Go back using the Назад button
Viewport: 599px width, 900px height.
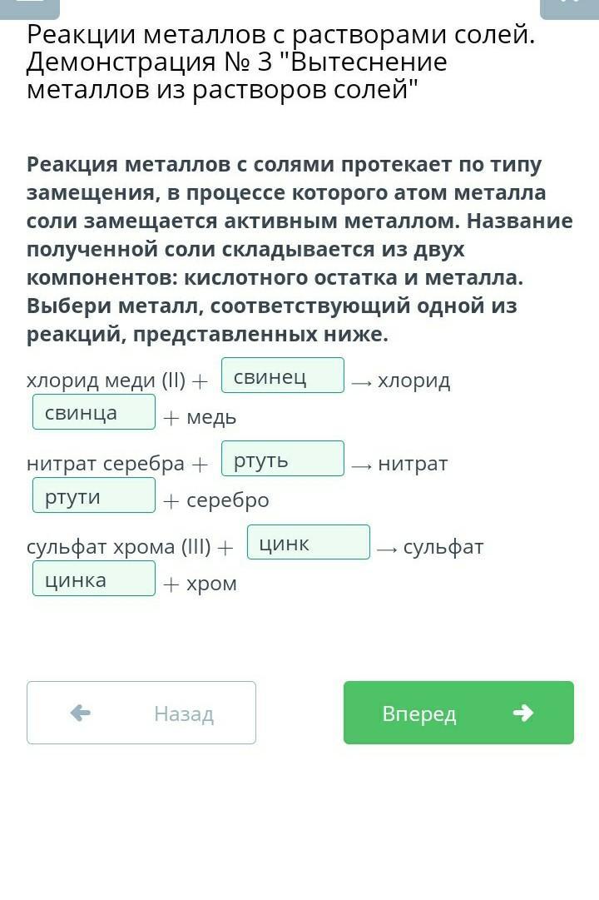[141, 713]
